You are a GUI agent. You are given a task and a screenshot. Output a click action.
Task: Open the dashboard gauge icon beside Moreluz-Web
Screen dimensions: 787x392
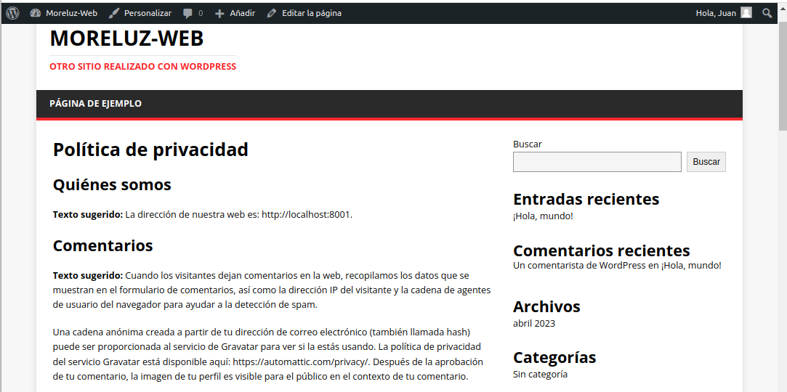36,13
